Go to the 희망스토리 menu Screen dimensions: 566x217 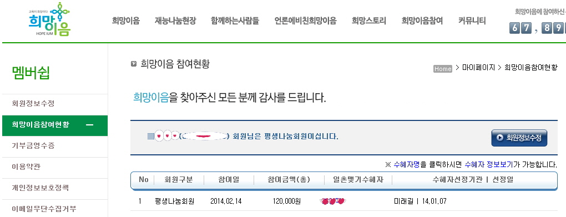point(369,21)
